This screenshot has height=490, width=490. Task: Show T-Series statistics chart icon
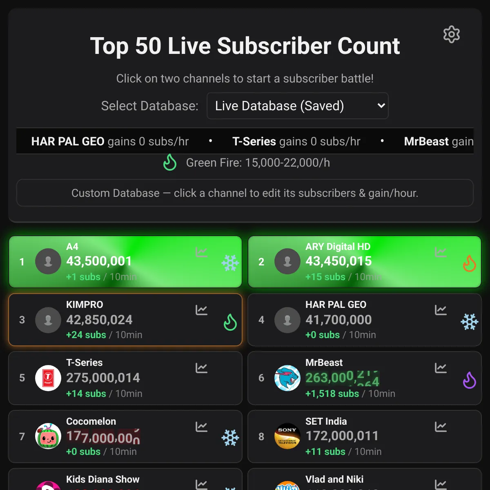(x=201, y=368)
